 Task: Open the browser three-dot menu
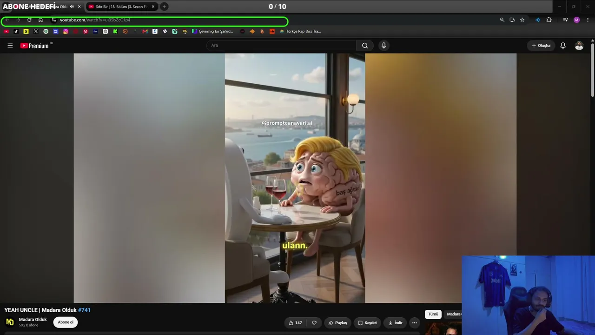pyautogui.click(x=588, y=20)
